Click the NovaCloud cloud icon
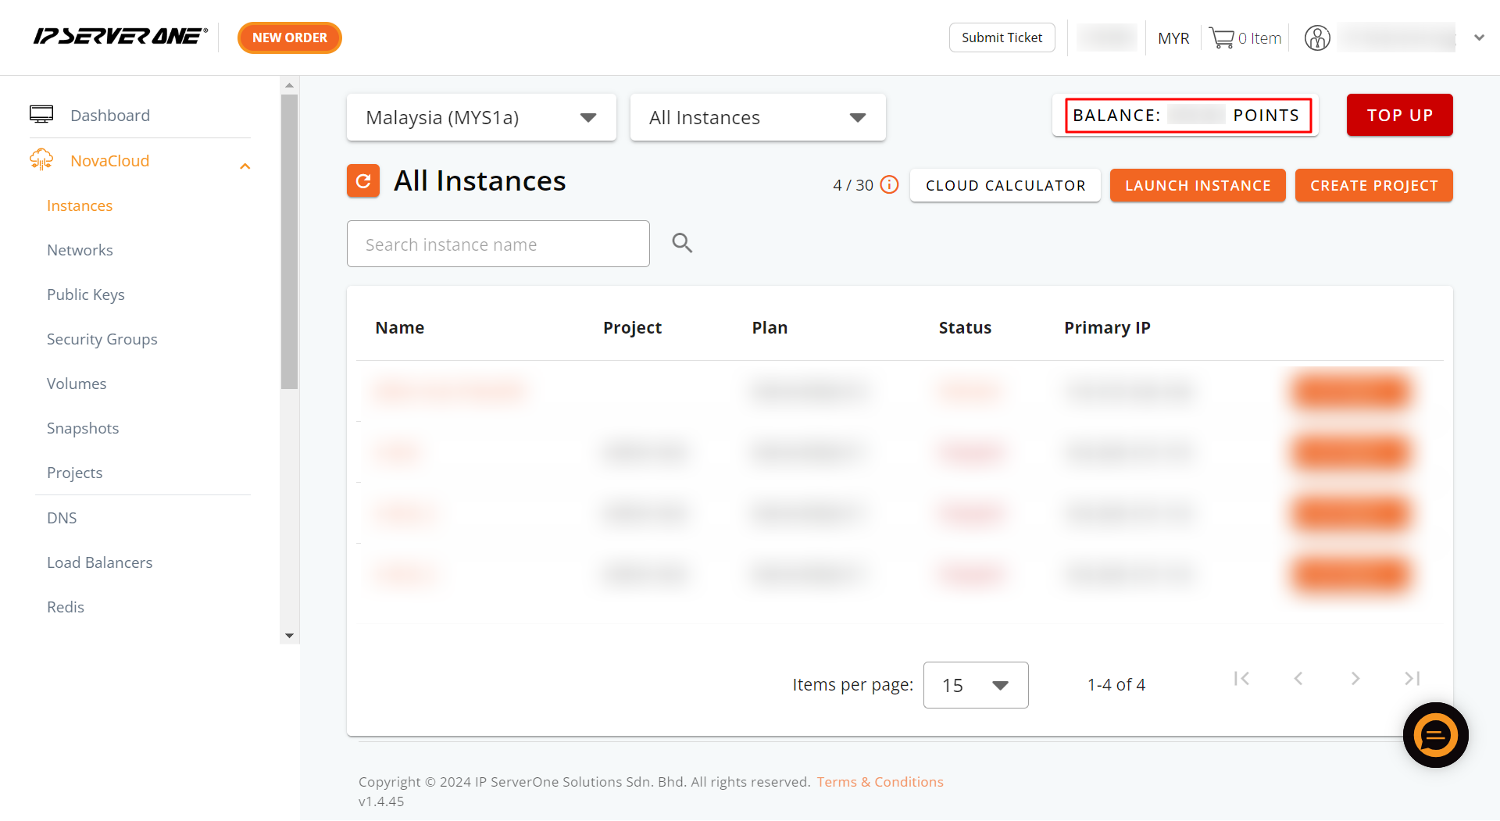Image resolution: width=1500 pixels, height=821 pixels. [41, 160]
